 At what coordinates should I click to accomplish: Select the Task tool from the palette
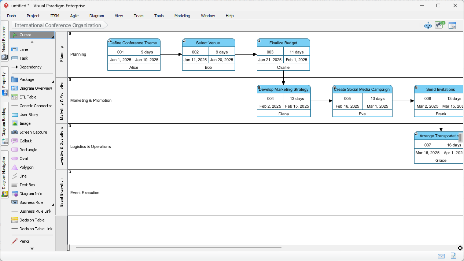[23, 58]
